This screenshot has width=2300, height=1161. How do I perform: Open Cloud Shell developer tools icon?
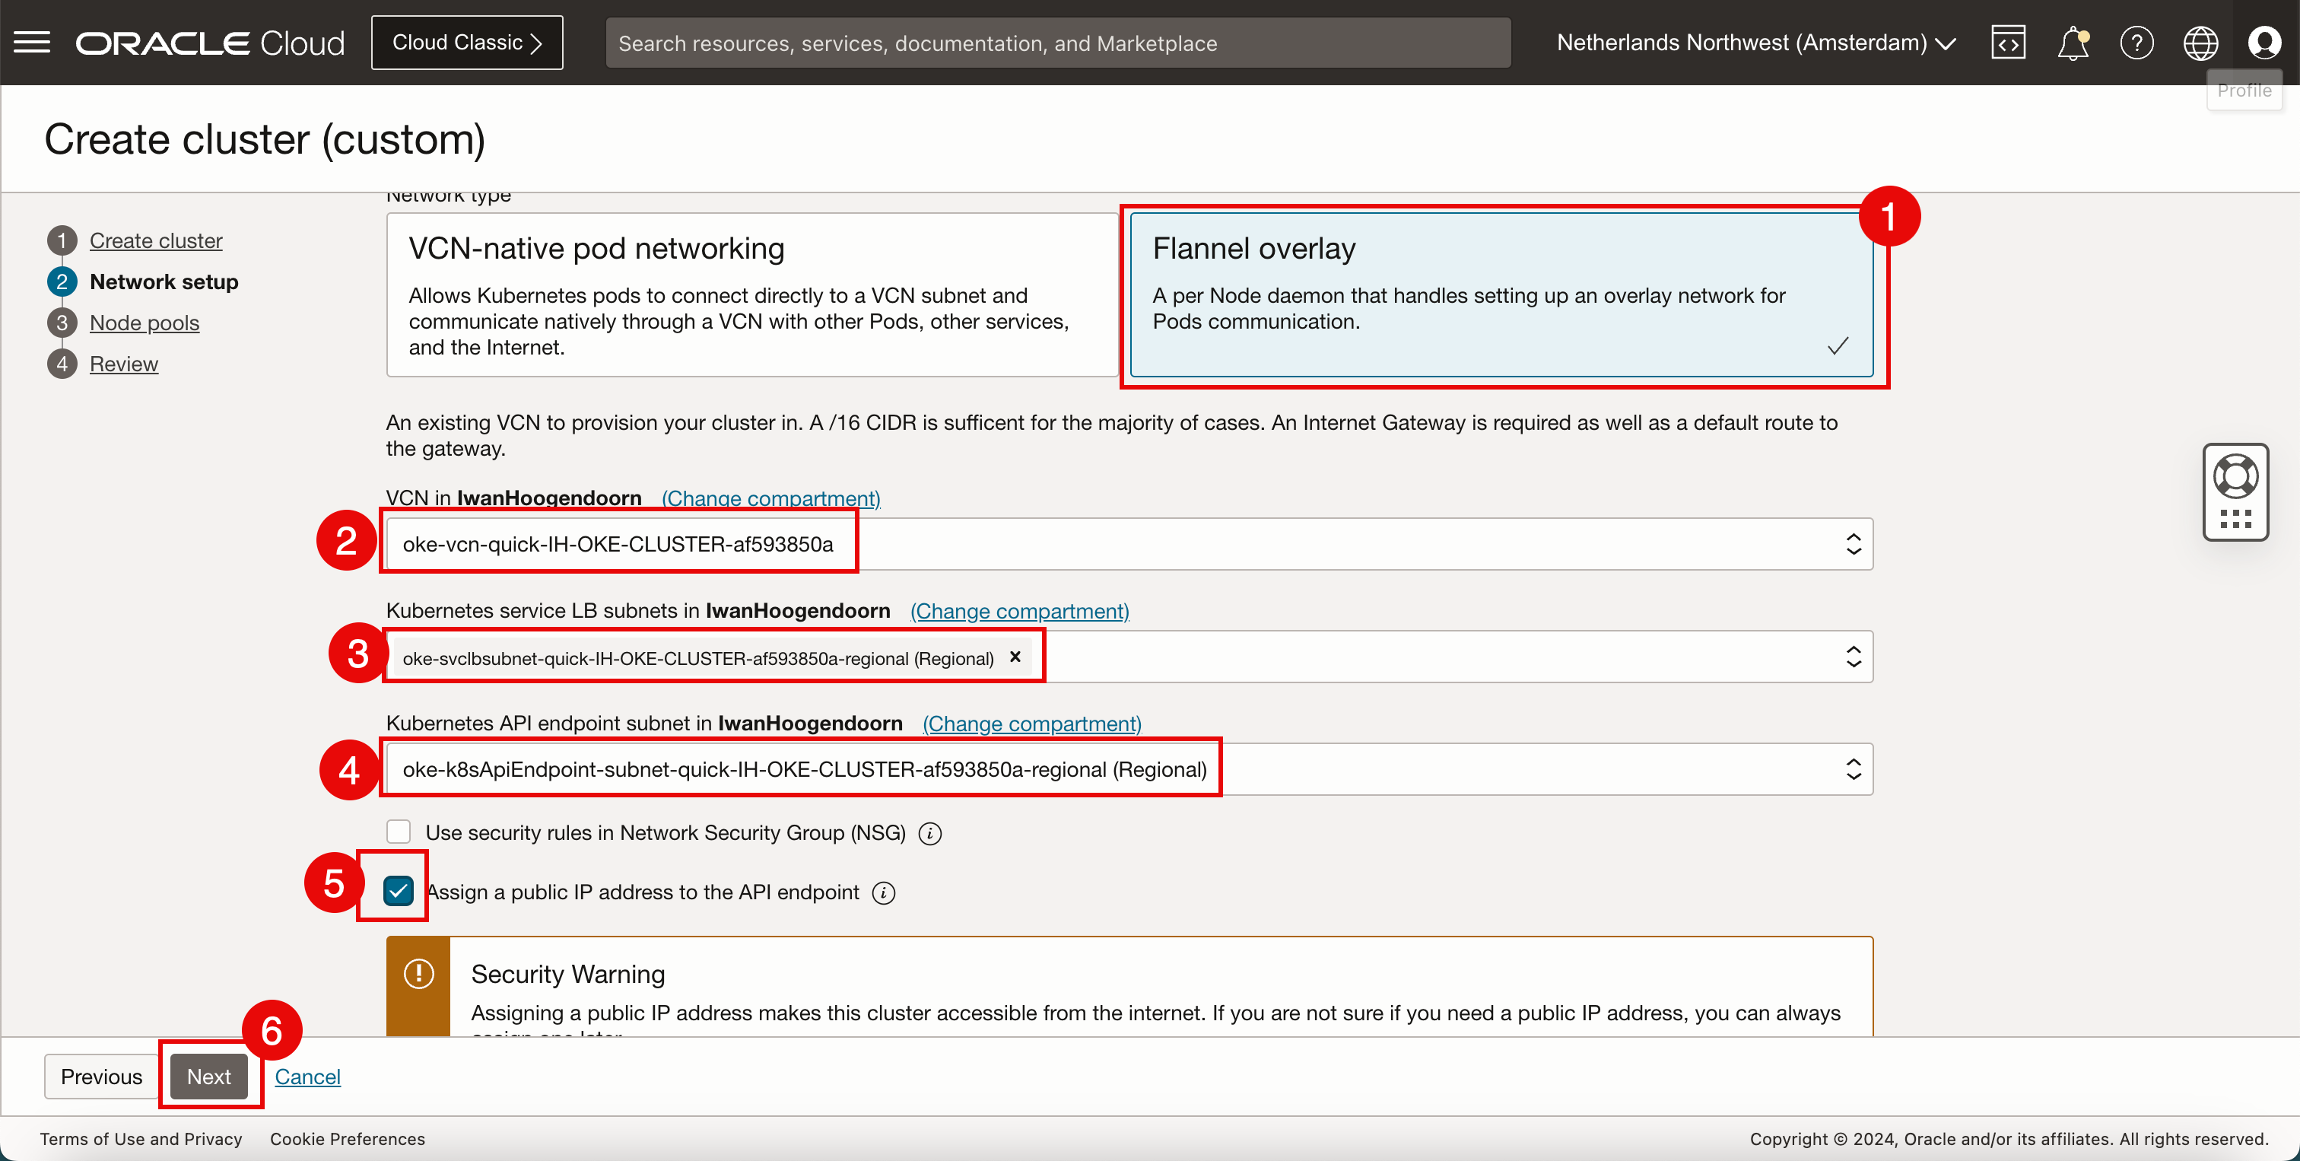coord(2008,42)
